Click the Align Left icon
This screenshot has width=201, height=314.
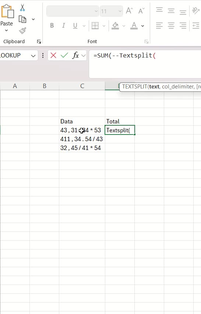[159, 26]
